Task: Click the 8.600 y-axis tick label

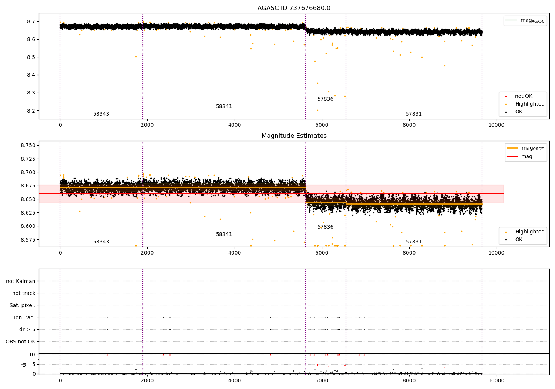Action: (28, 226)
